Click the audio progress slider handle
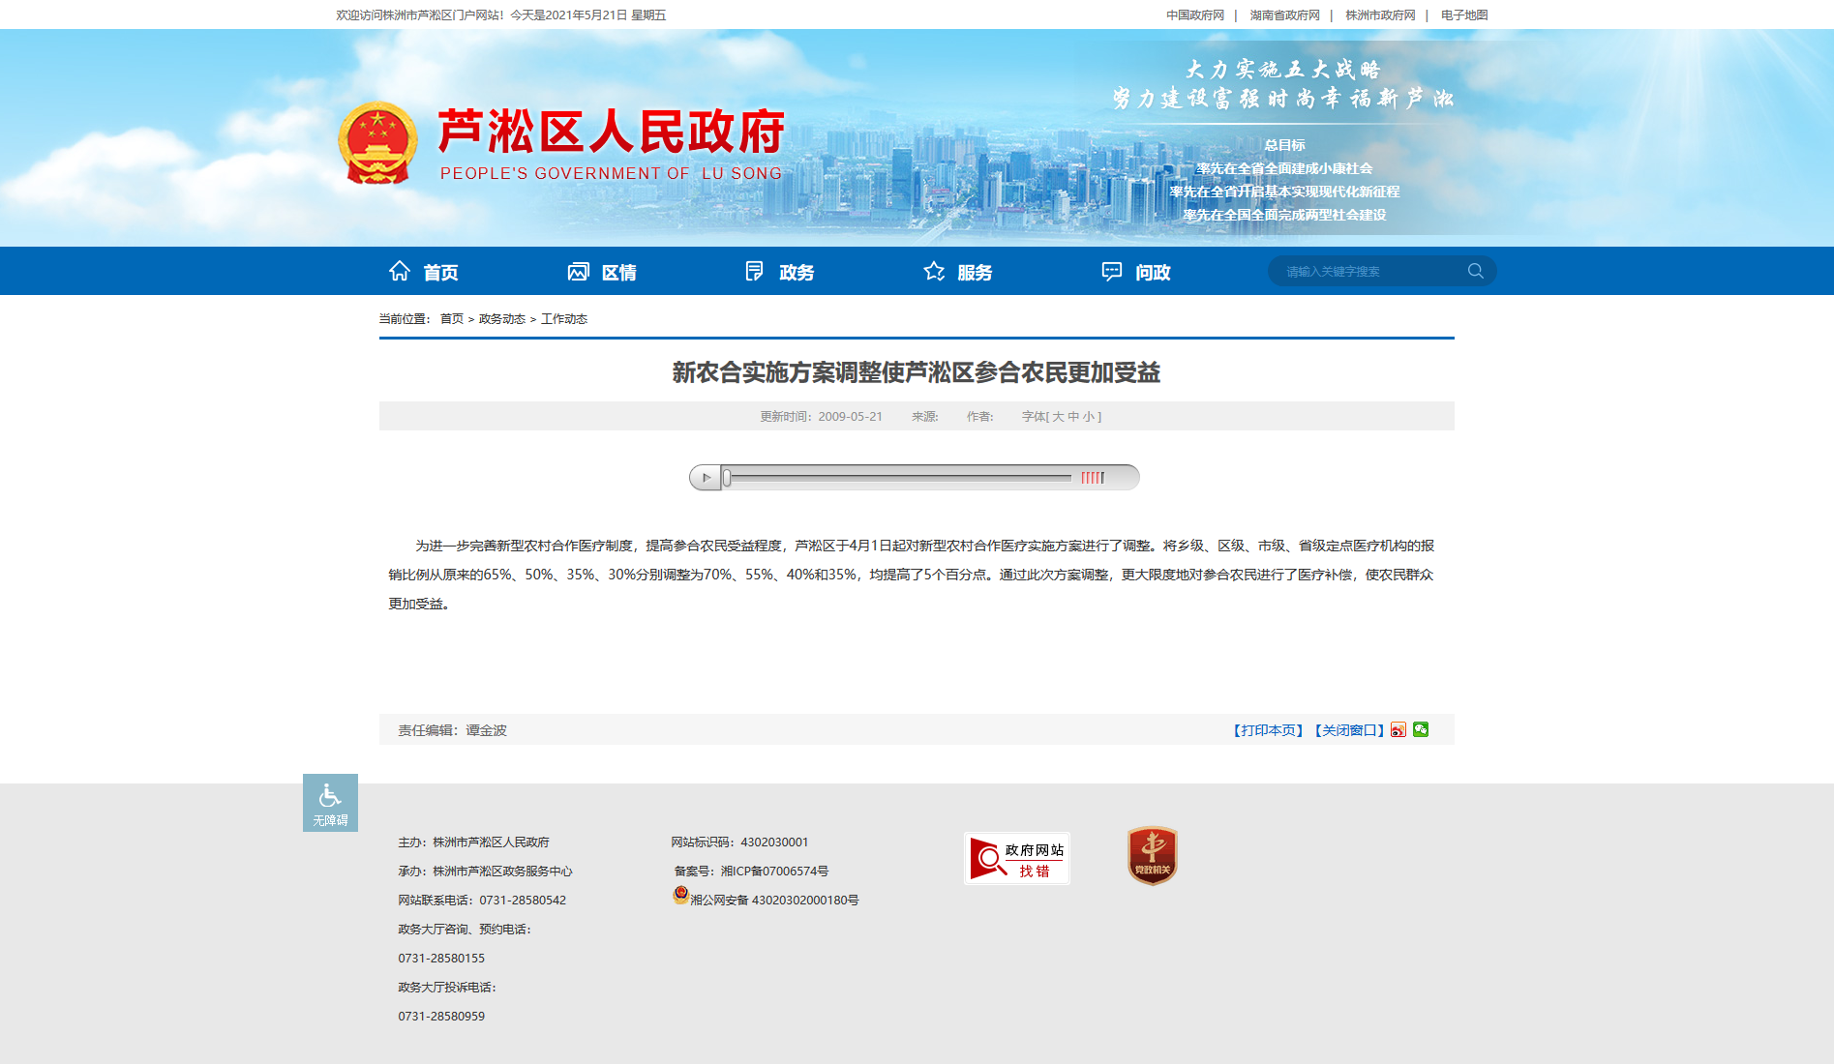The height and width of the screenshot is (1064, 1834). (x=727, y=478)
